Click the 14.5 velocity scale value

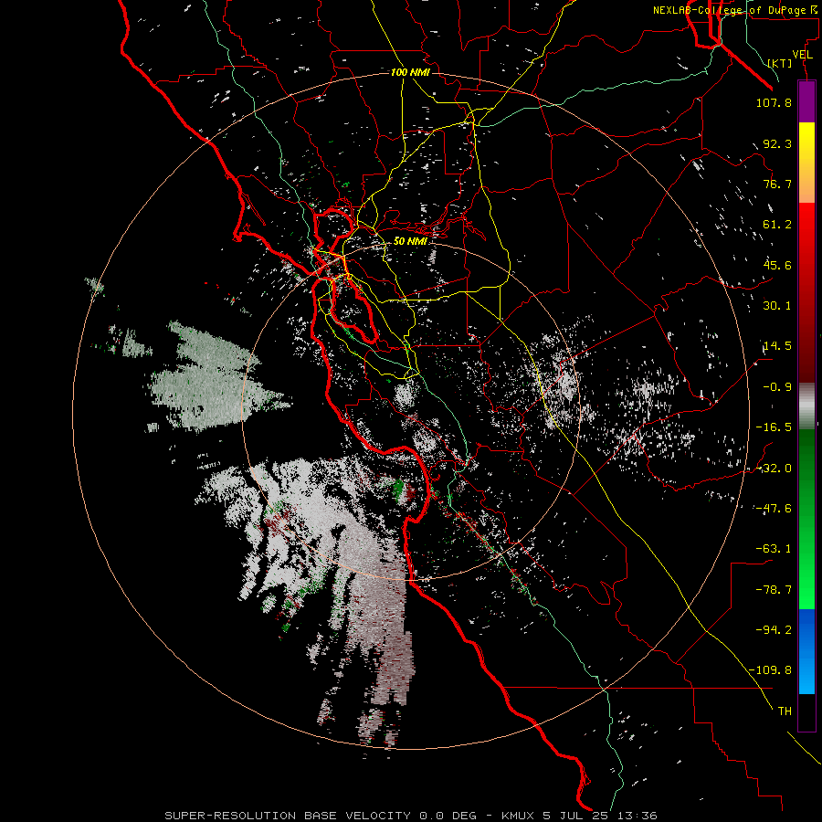(x=777, y=346)
